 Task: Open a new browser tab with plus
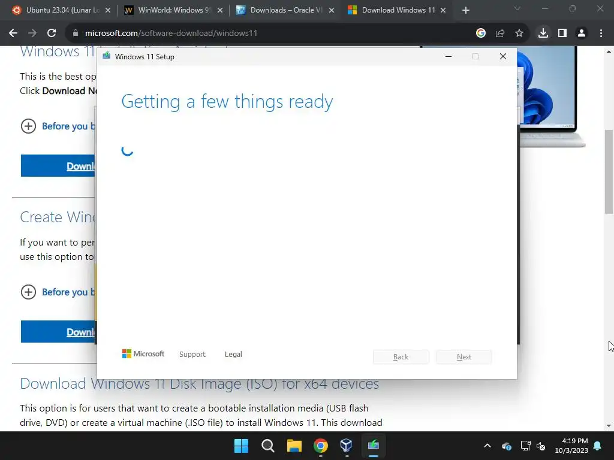tap(465, 11)
